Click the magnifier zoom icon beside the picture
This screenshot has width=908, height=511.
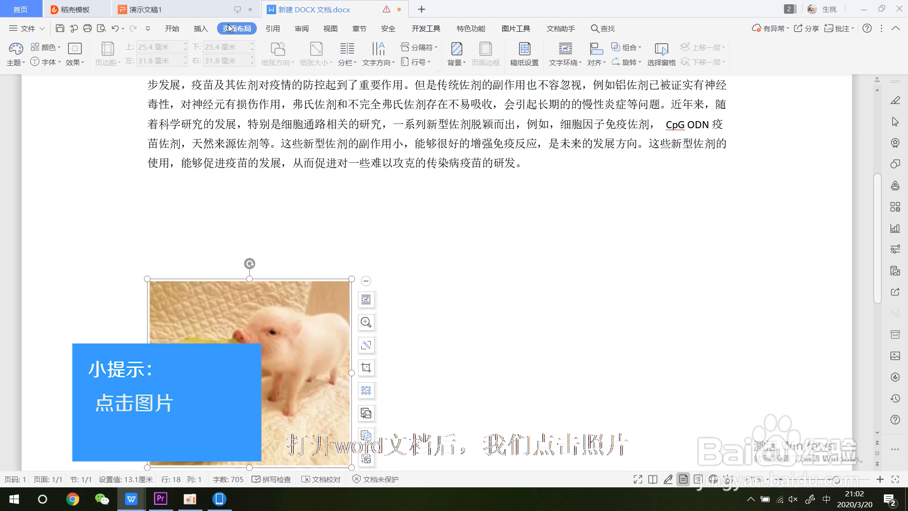pos(366,322)
